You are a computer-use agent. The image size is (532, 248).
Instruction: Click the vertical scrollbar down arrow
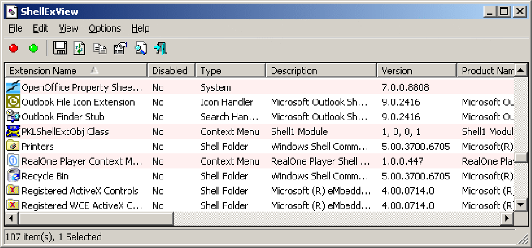pos(520,205)
